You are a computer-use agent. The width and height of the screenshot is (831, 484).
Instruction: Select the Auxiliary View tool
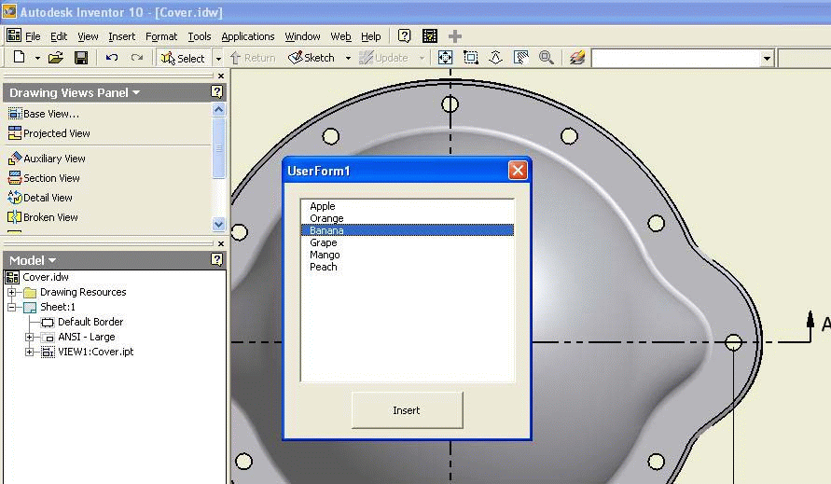tap(47, 158)
